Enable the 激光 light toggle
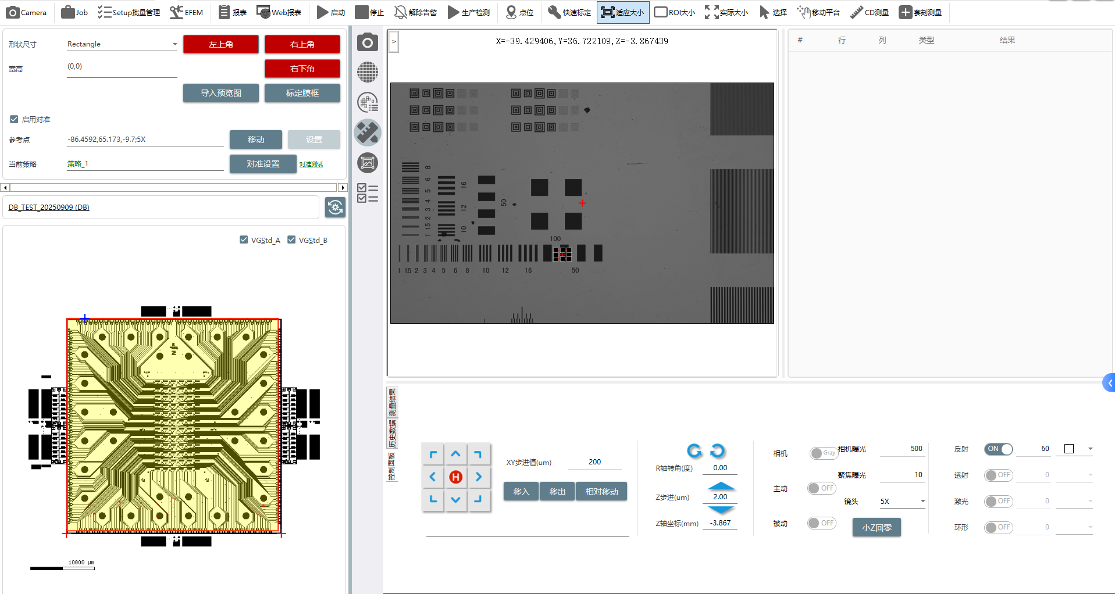The image size is (1115, 594). [x=998, y=501]
